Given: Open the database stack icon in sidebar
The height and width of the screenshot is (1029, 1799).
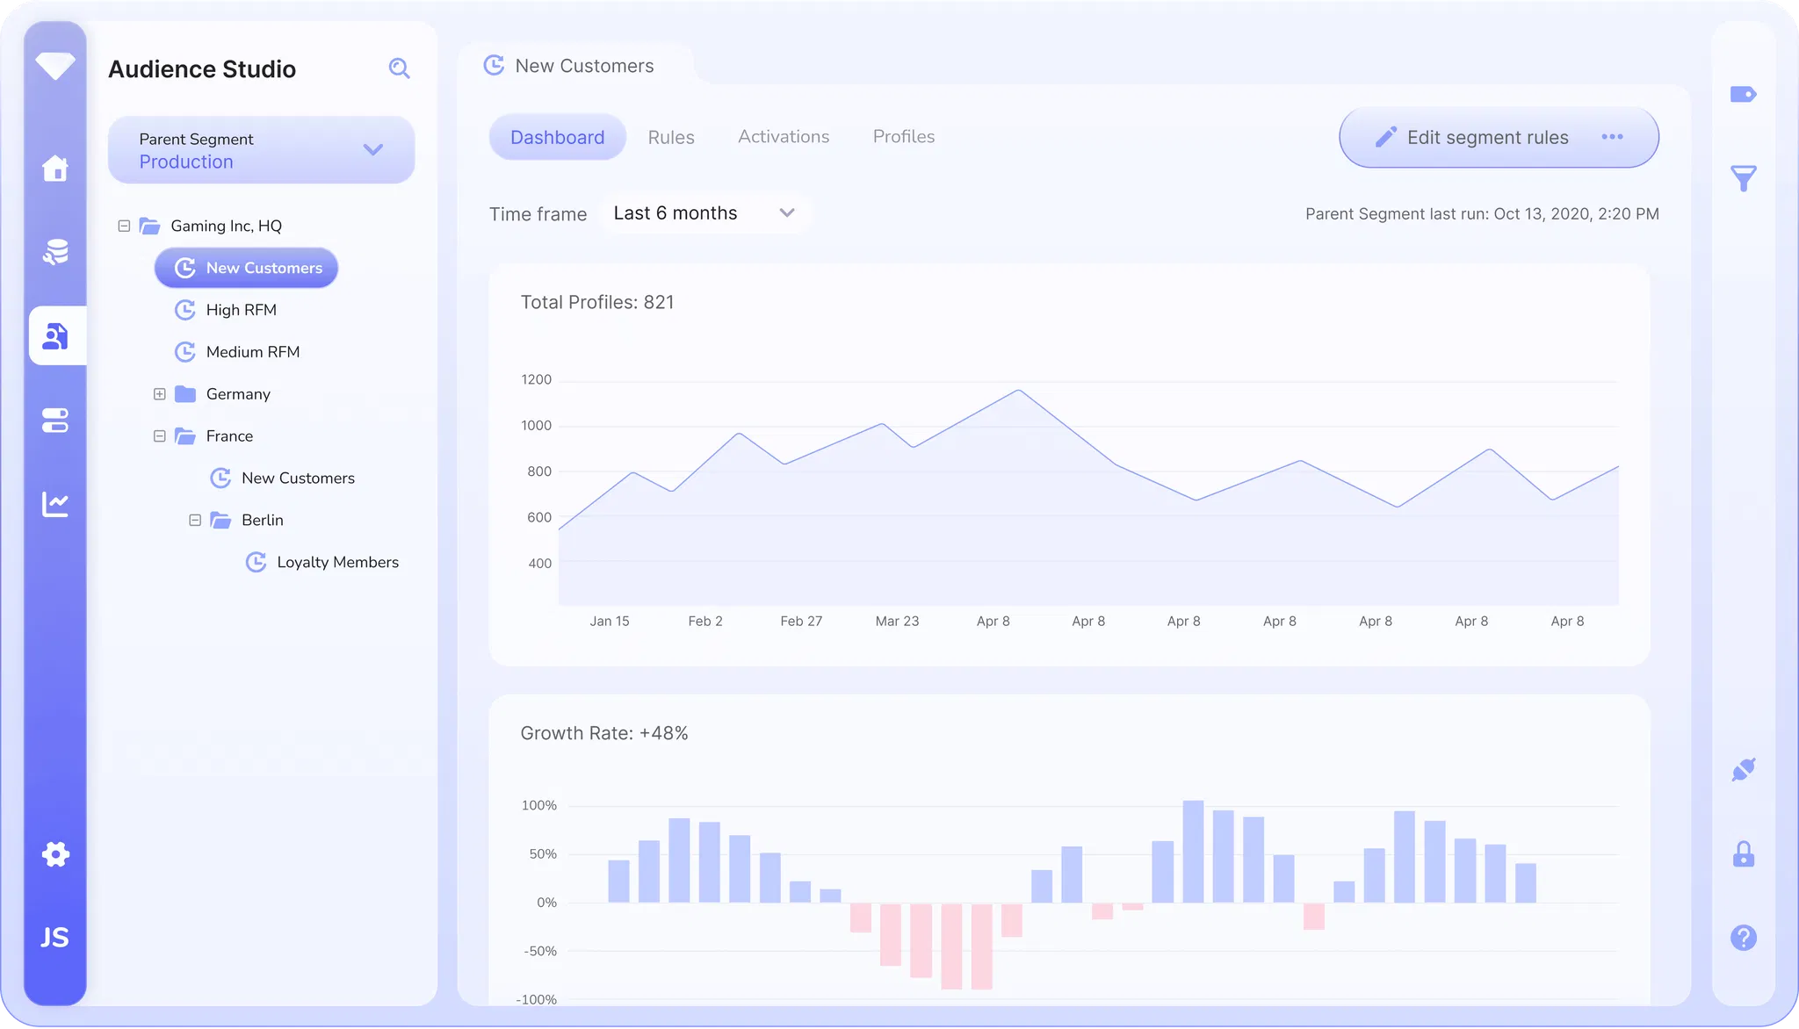Looking at the screenshot, I should click(x=55, y=252).
